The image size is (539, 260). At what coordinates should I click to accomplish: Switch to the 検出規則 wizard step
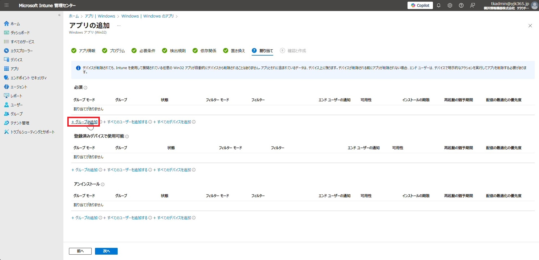tap(174, 51)
